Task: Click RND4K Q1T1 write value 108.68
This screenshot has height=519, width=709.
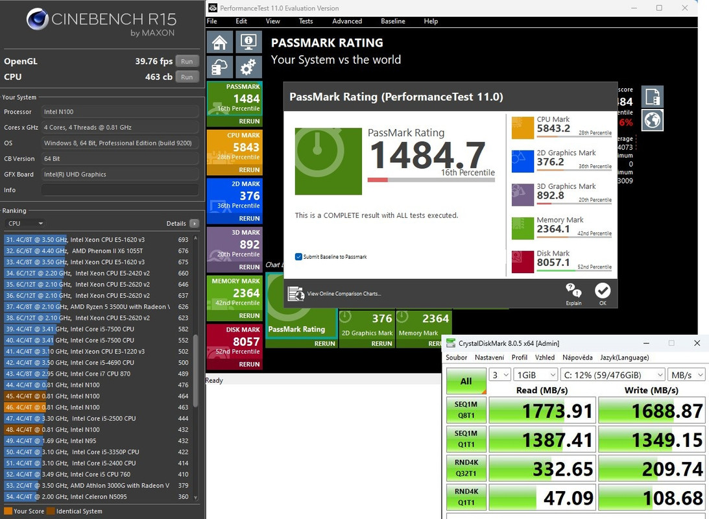Action: tap(651, 498)
